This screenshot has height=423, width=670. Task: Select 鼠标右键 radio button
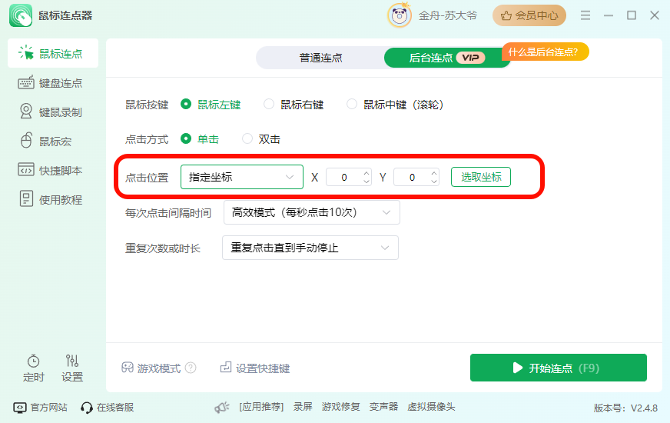[x=269, y=104]
